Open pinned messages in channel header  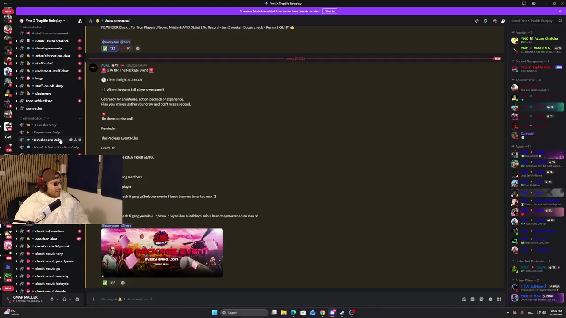point(494,21)
